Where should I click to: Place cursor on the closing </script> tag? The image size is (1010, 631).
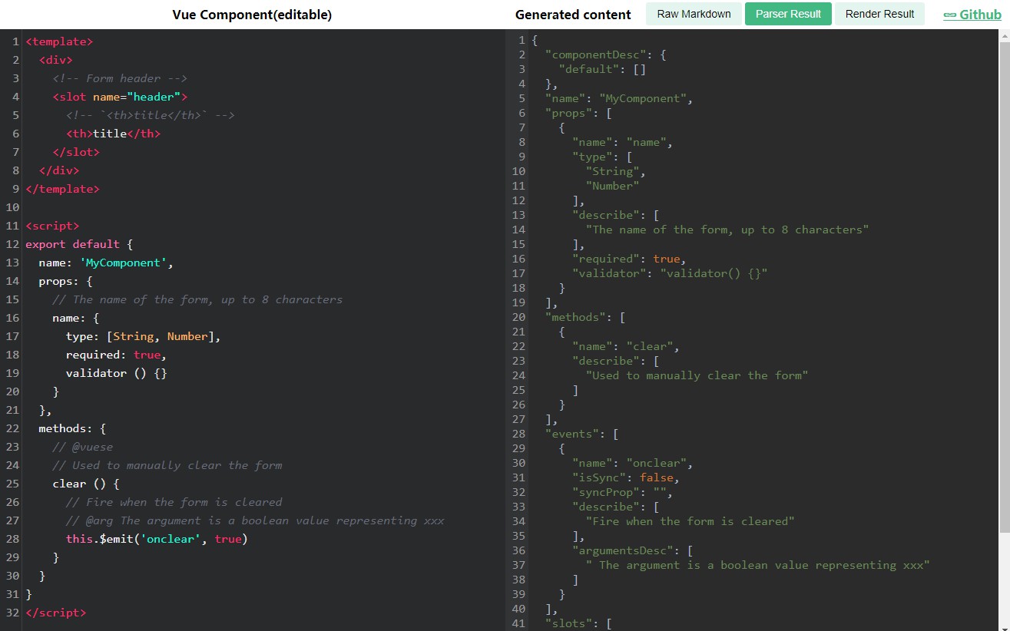pos(56,613)
